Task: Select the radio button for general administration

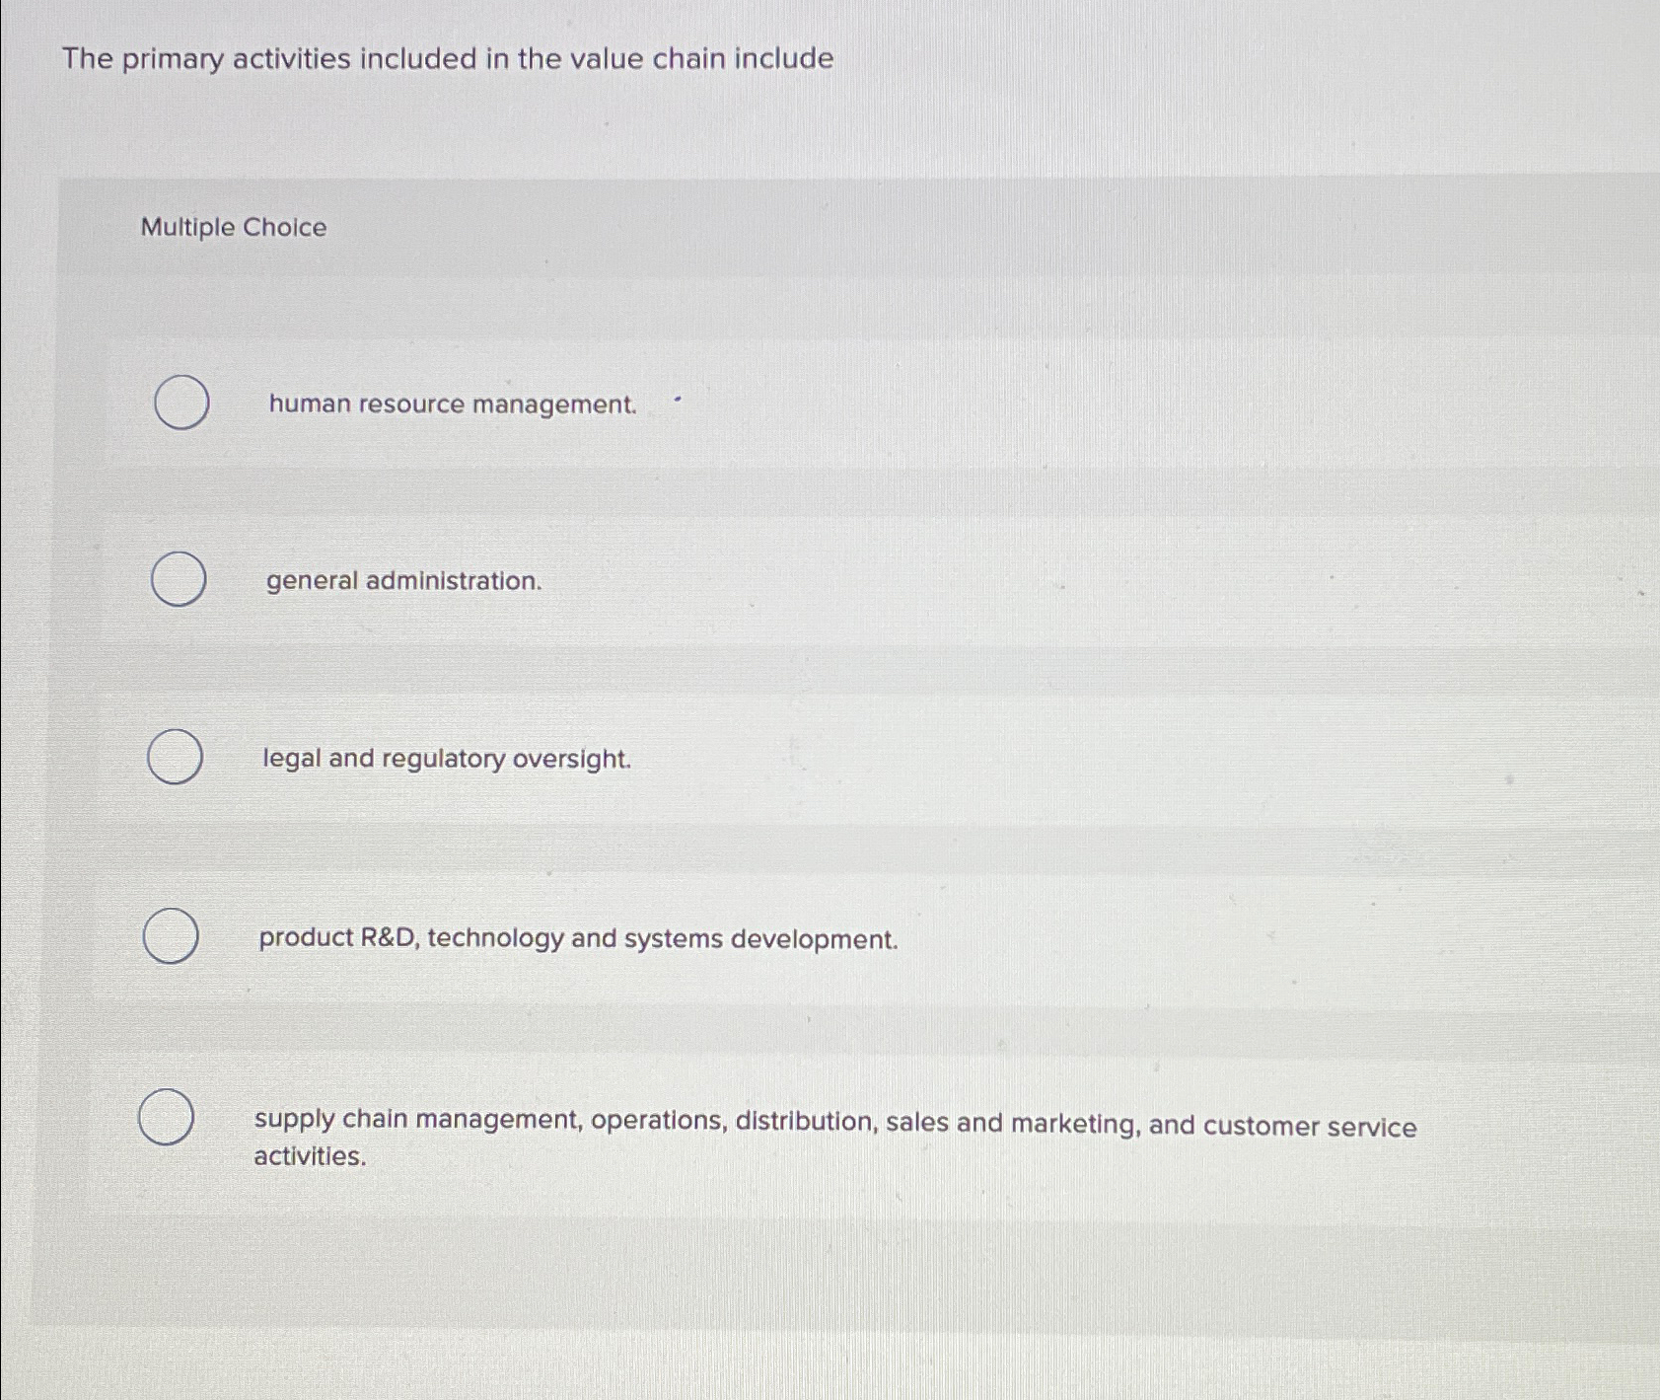Action: click(x=180, y=580)
